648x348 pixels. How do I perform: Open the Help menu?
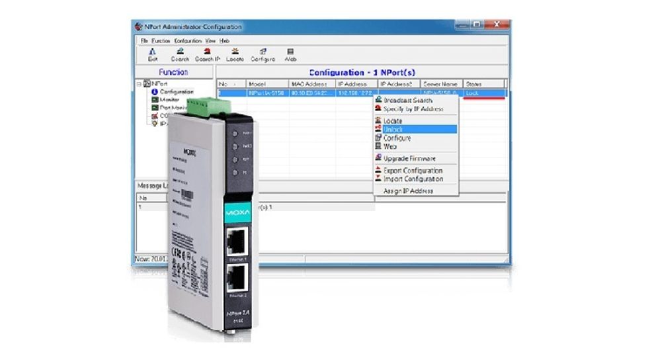coord(224,41)
